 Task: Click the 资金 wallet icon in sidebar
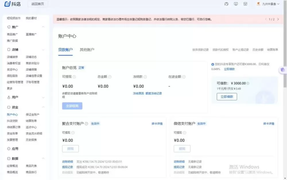tap(9, 107)
